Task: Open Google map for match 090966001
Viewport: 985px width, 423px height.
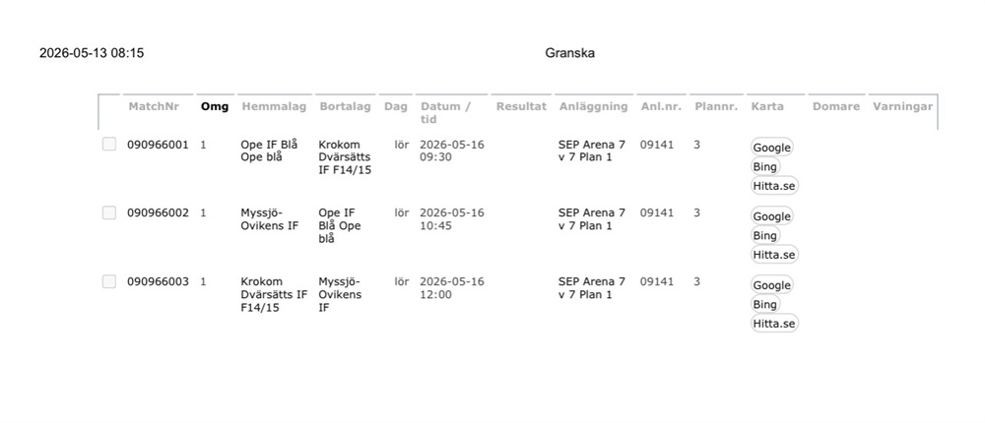Action: (x=771, y=147)
